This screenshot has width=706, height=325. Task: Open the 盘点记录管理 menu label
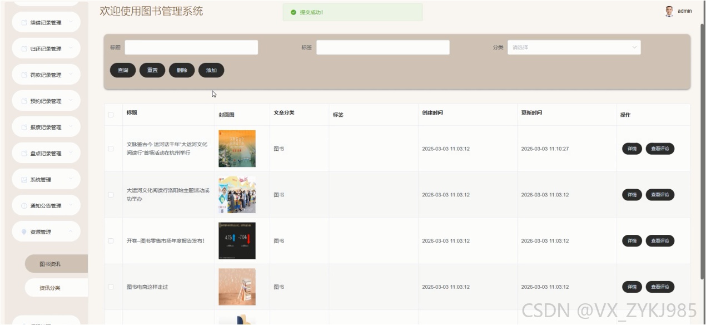pos(46,154)
